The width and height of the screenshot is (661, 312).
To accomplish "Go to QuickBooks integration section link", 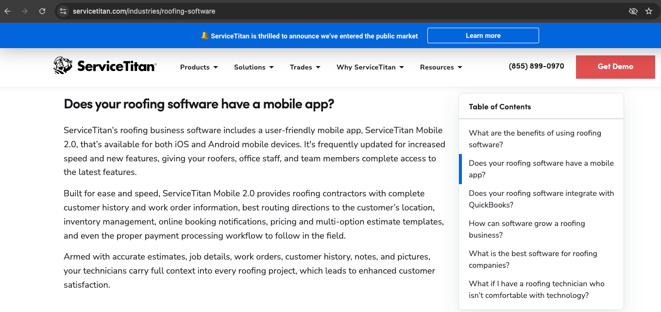I will click(541, 199).
